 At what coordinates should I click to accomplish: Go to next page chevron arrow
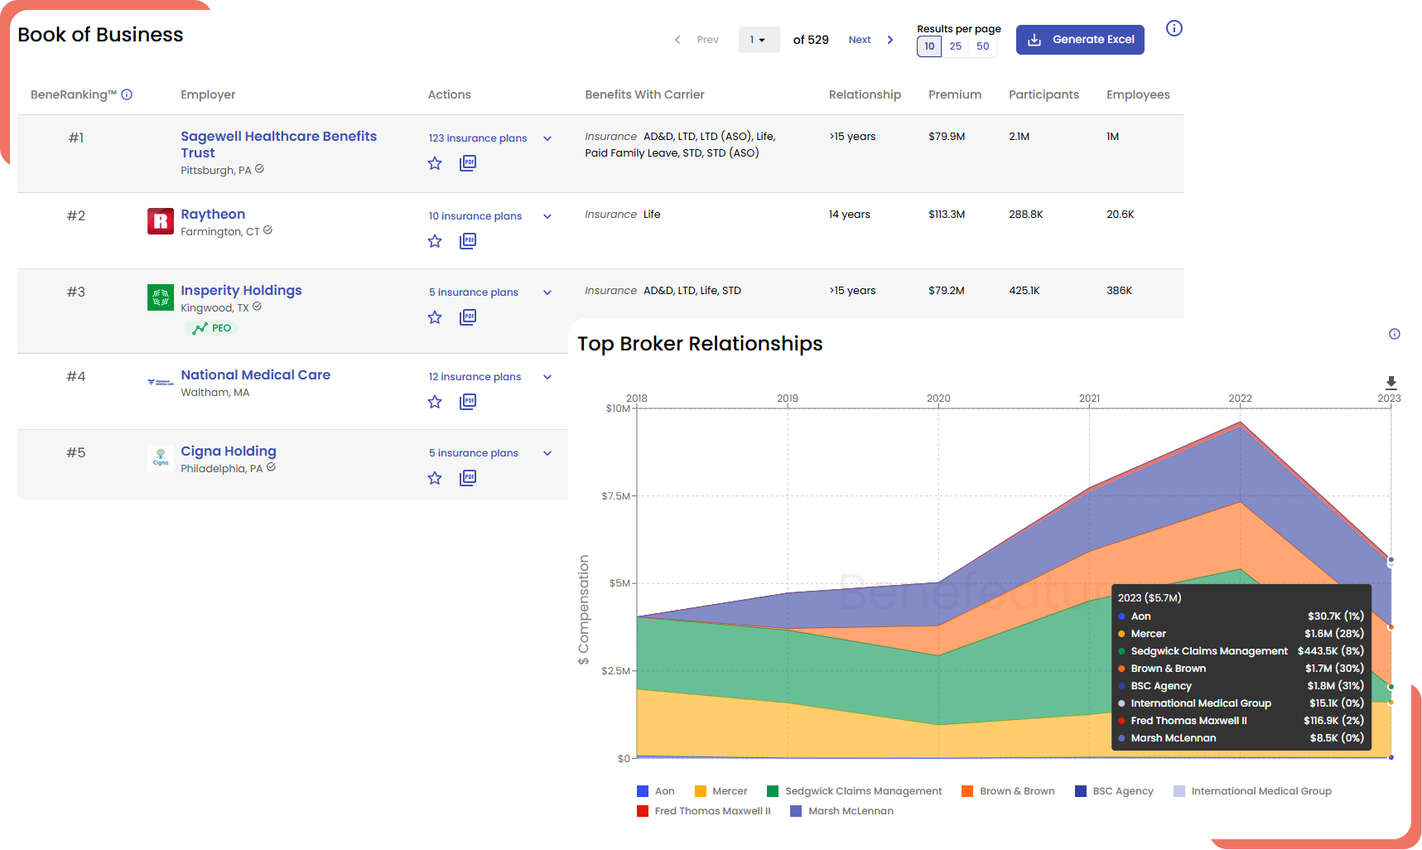pos(890,40)
